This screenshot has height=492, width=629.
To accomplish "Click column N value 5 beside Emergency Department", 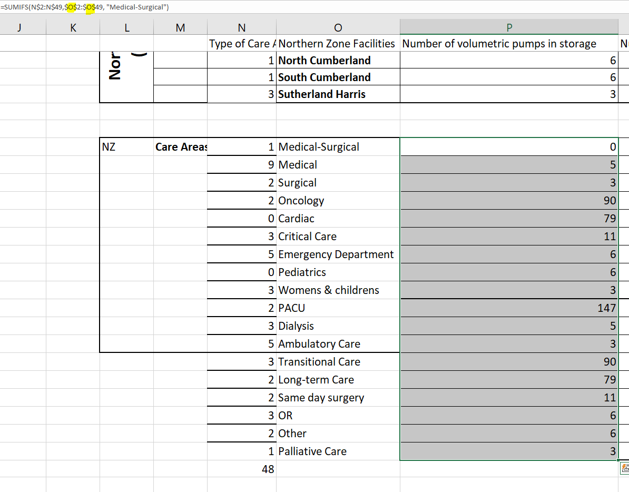I will pyautogui.click(x=241, y=254).
